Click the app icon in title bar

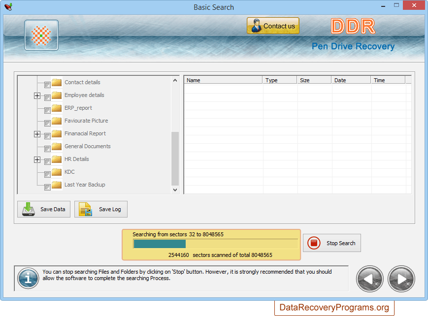8,6
